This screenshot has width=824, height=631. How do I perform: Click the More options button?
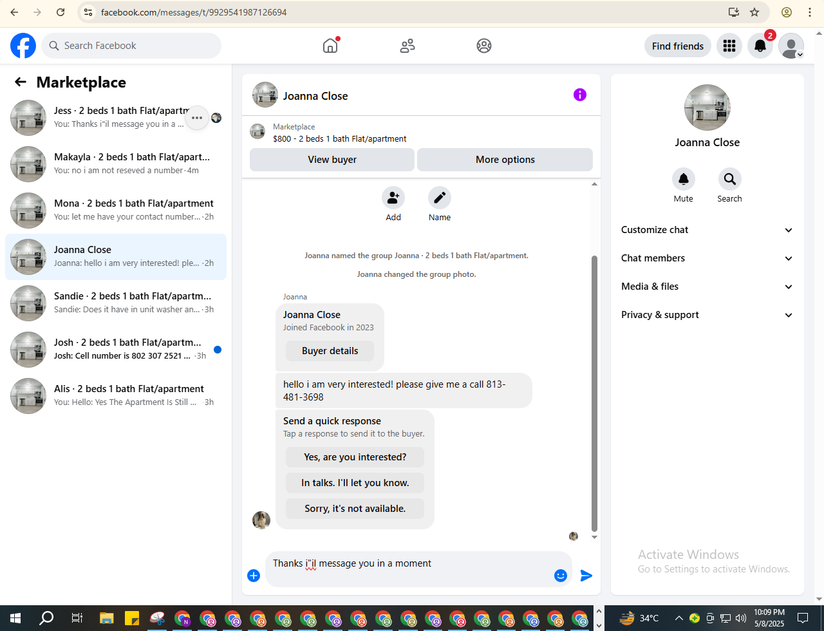click(x=505, y=160)
